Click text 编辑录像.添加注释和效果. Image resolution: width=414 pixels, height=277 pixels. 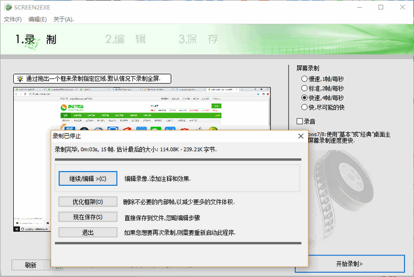[158, 179]
